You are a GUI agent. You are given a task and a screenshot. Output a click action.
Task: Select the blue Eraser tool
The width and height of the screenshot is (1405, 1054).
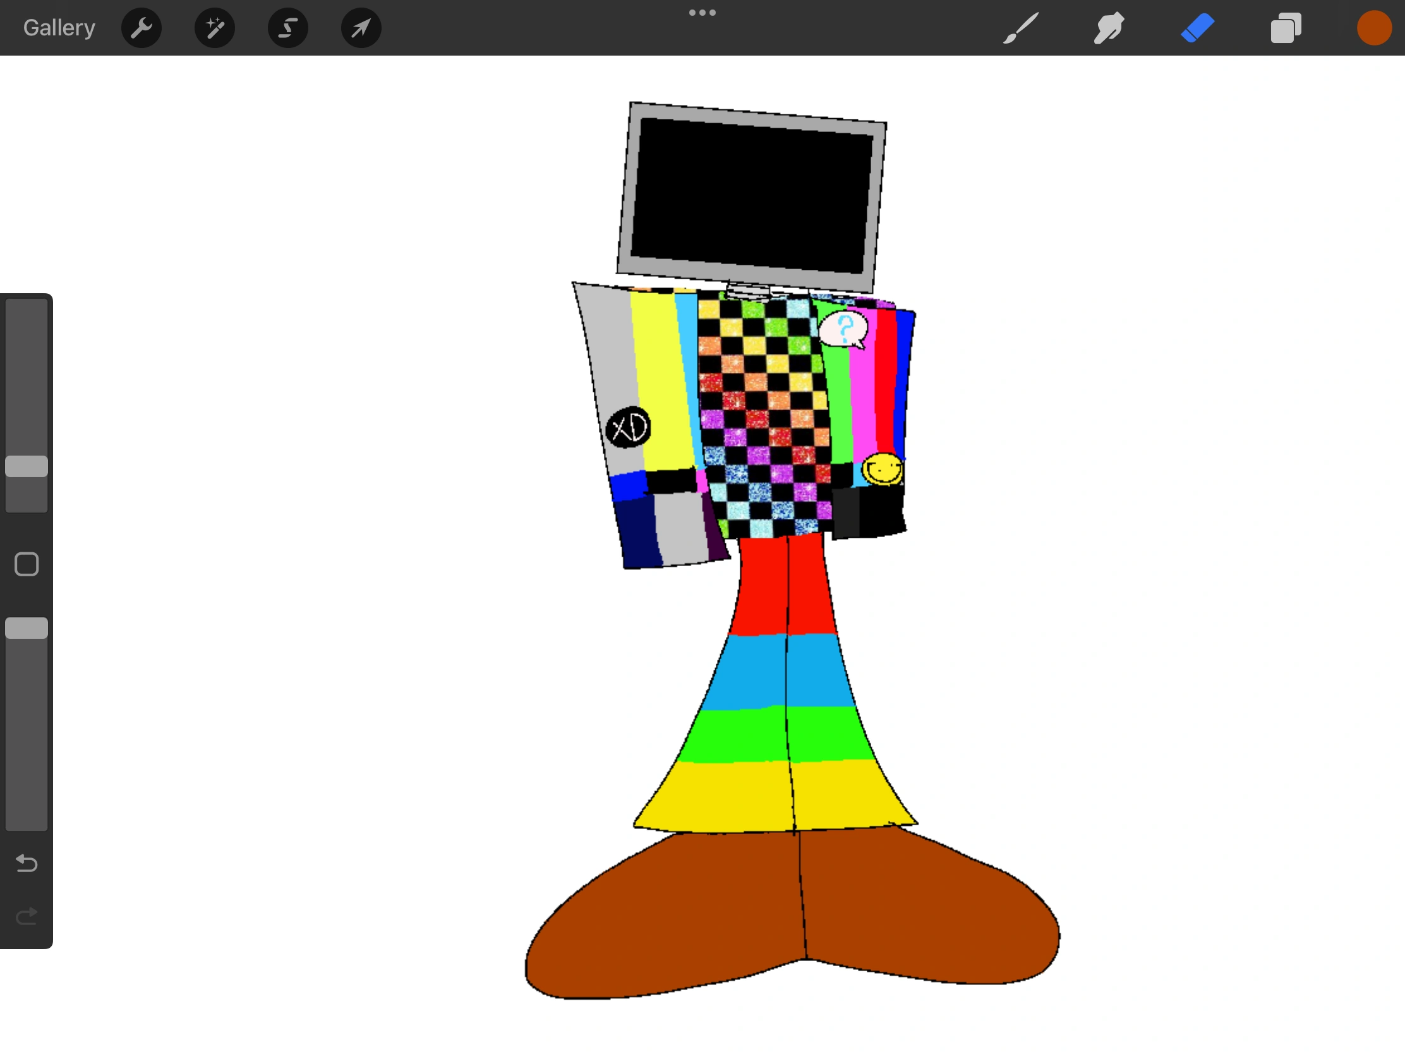[x=1197, y=28]
